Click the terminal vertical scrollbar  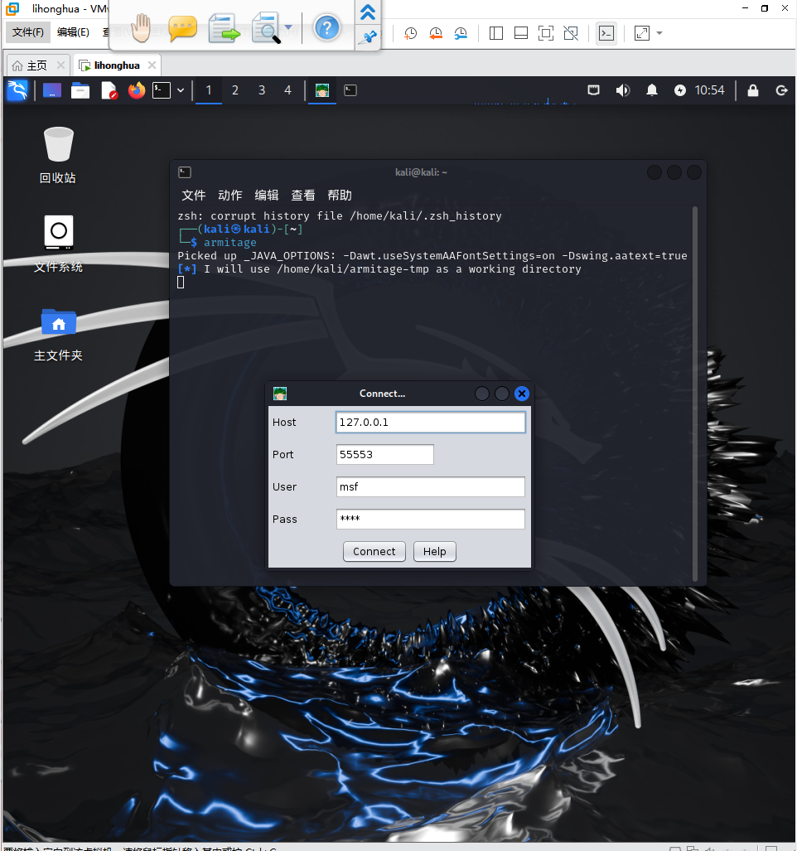click(x=695, y=394)
